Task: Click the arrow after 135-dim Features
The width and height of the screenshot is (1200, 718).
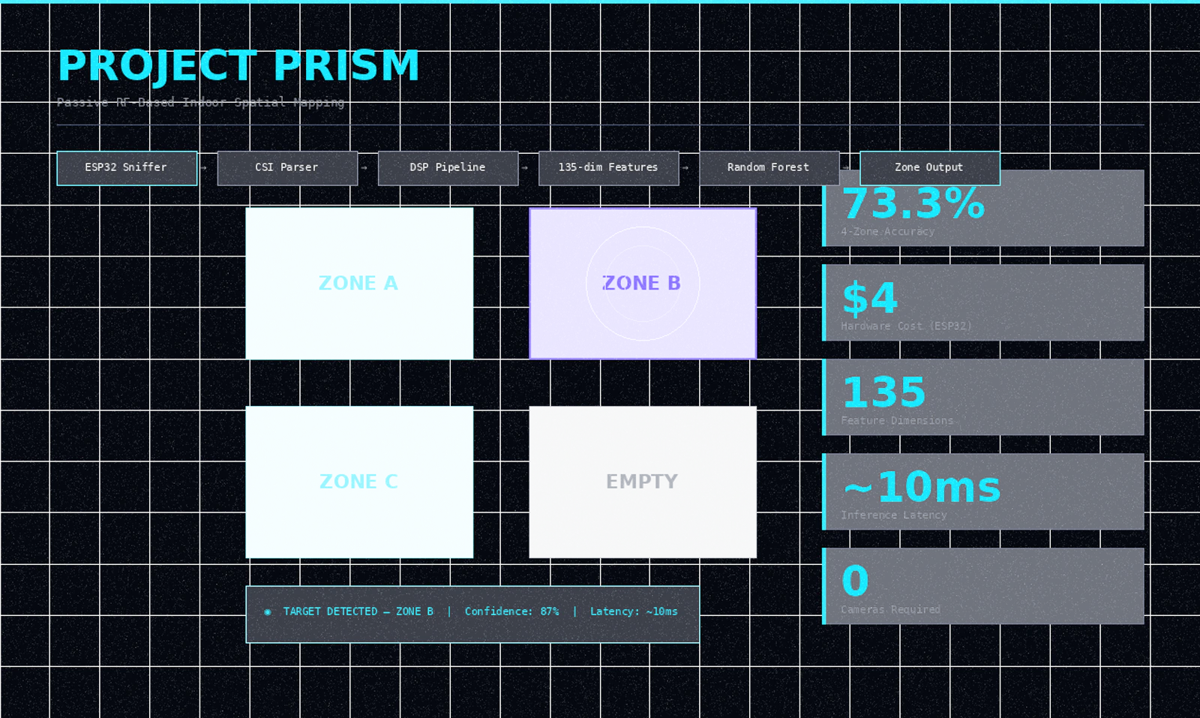Action: coord(685,168)
